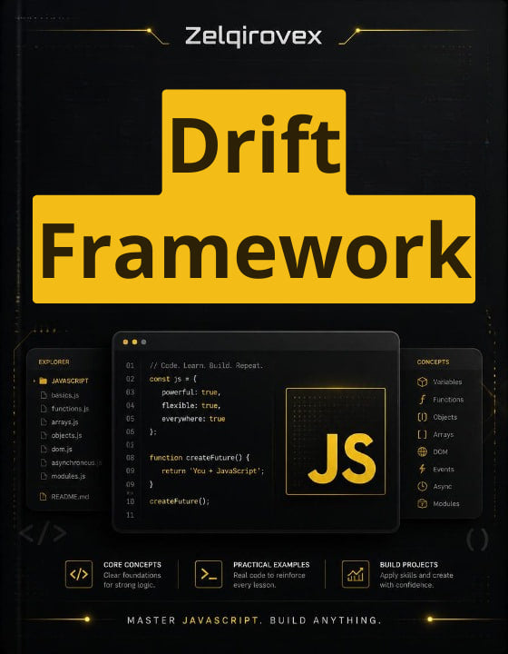The height and width of the screenshot is (654, 508).
Task: Click the EXPLORER panel heading
Action: (x=54, y=362)
